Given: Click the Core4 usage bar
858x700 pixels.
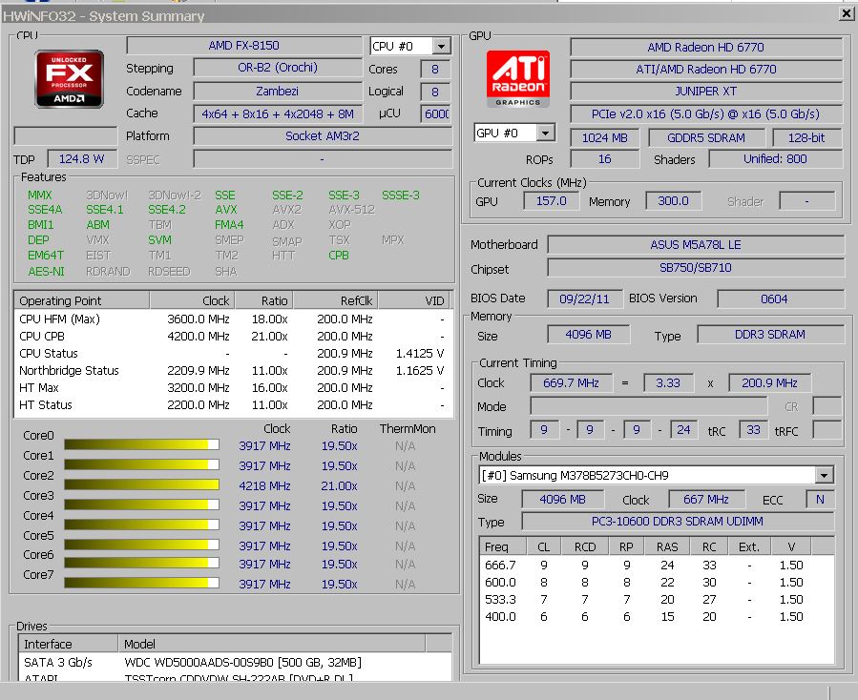Looking at the screenshot, I should [x=141, y=525].
